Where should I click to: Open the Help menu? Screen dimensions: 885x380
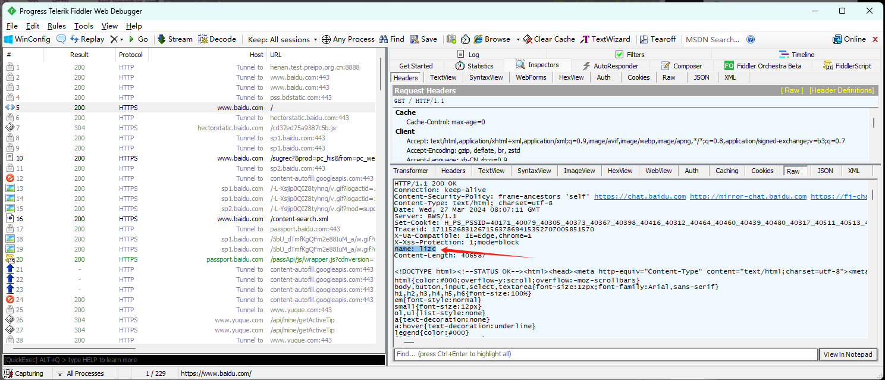click(134, 26)
